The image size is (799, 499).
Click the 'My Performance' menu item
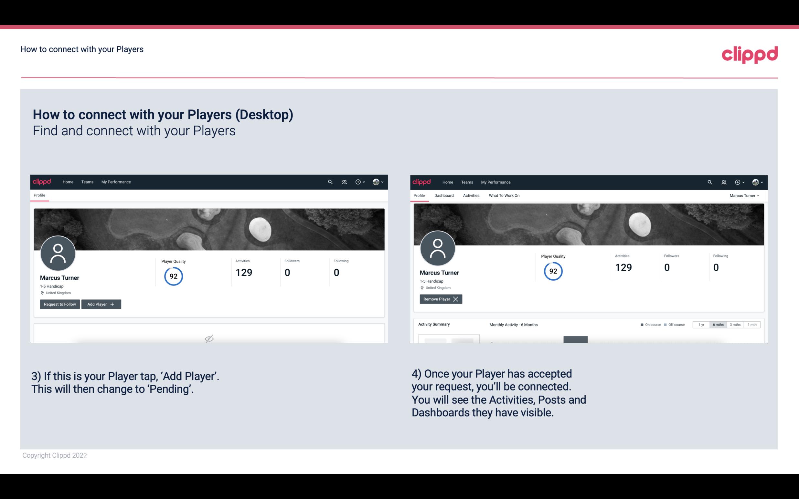point(115,182)
